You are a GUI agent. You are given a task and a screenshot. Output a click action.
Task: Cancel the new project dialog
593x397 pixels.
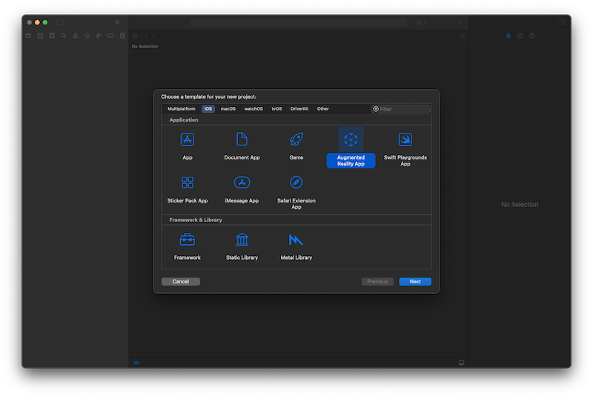coord(180,281)
